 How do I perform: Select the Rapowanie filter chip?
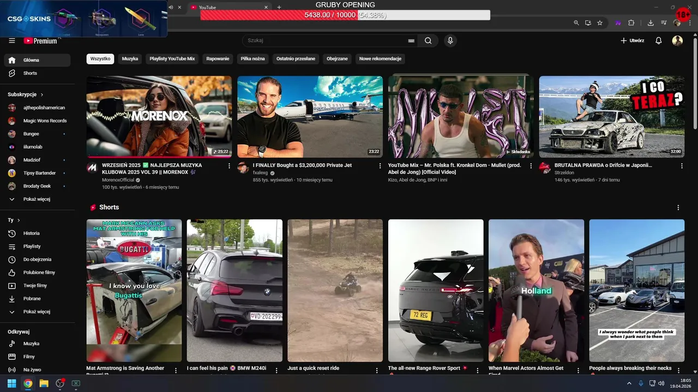click(218, 59)
